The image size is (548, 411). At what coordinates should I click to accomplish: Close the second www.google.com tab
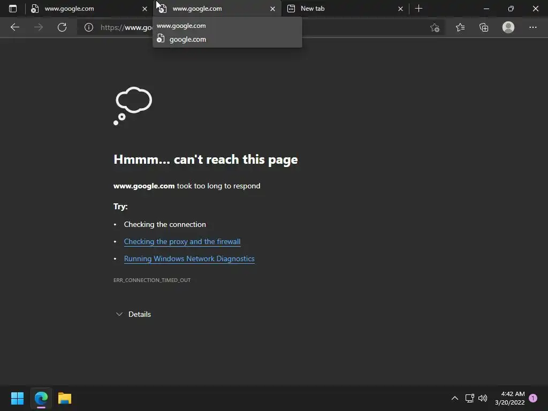(272, 9)
